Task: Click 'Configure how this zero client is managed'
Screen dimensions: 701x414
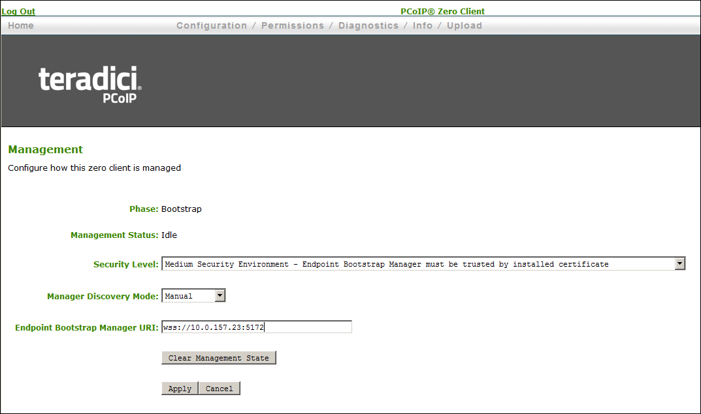Action: pos(94,168)
